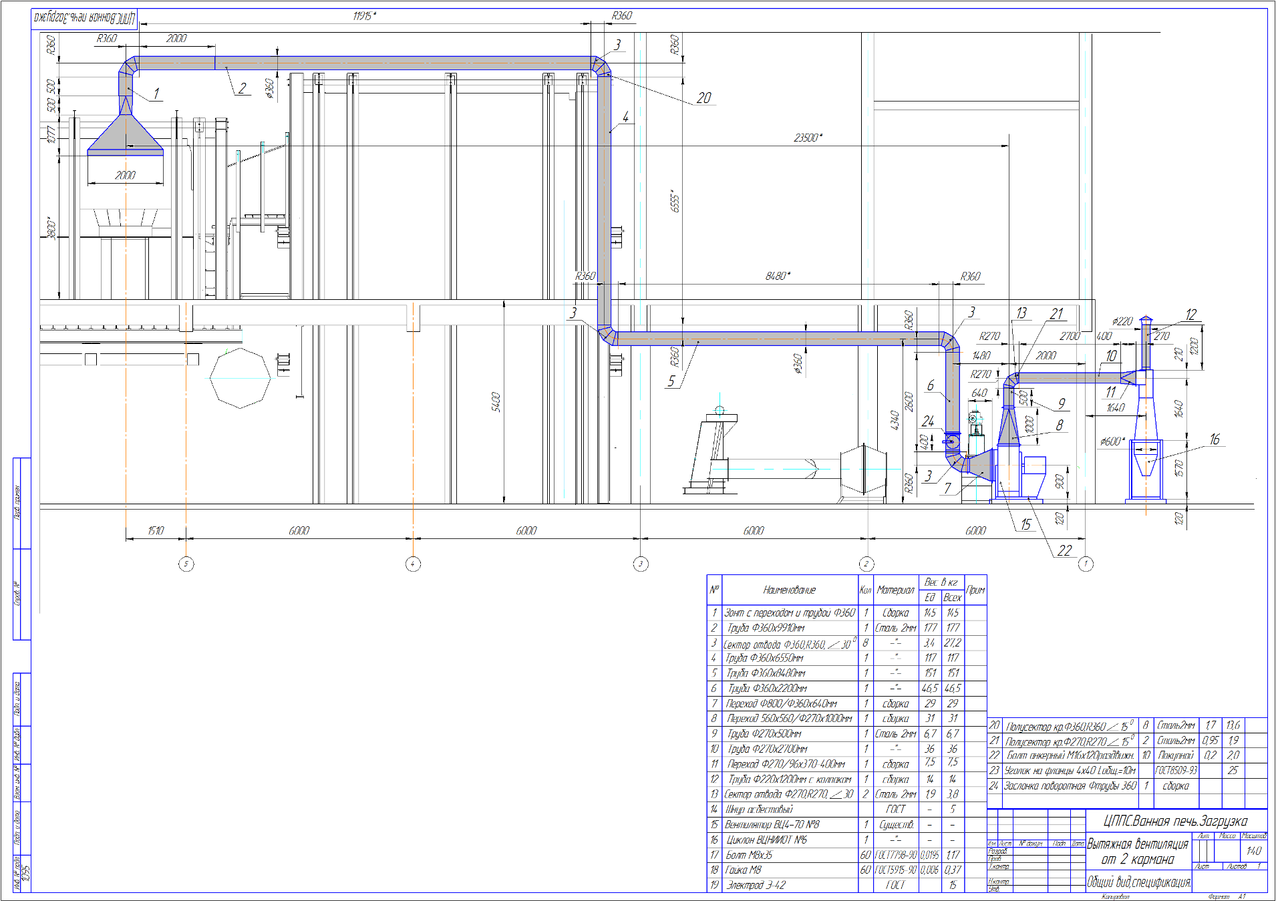
Task: Click table entry 'Труба Ф270х500мм'
Action: tap(765, 733)
